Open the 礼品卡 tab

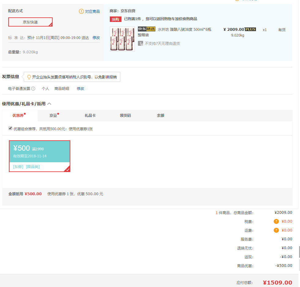click(90, 116)
